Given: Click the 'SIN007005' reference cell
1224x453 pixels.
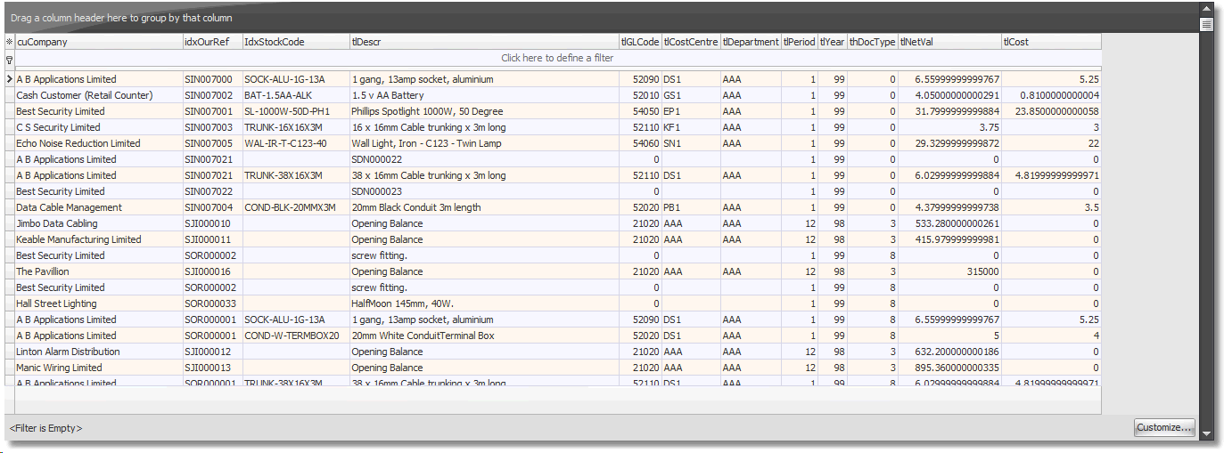Looking at the screenshot, I should point(212,143).
